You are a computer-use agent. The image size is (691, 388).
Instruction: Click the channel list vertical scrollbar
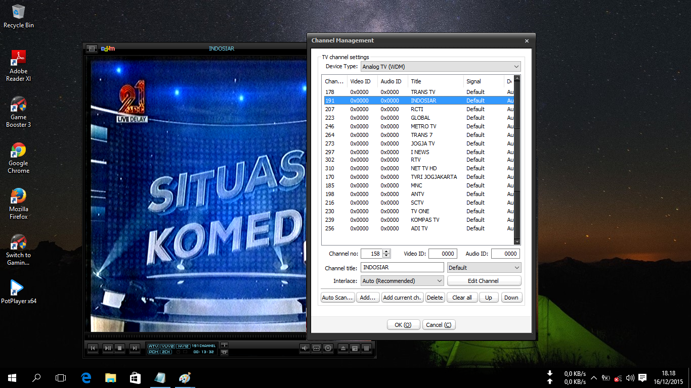[x=517, y=160]
